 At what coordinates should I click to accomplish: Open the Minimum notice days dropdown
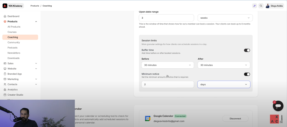[x=224, y=84]
